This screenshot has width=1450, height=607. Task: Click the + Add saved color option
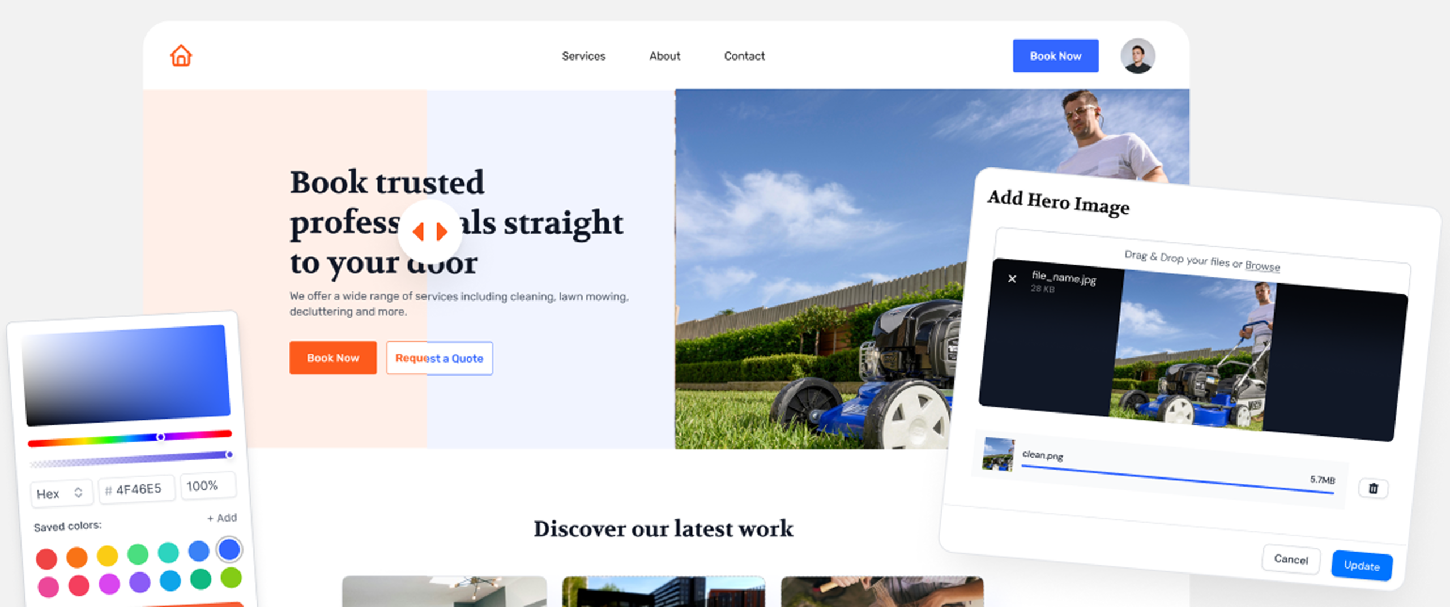(222, 518)
